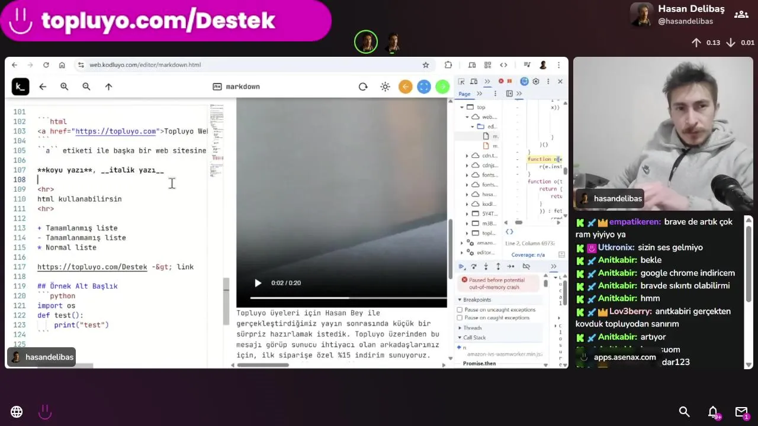Open https://topluyo.com link in line 103
Screen dimensions: 758x426
tap(115, 131)
